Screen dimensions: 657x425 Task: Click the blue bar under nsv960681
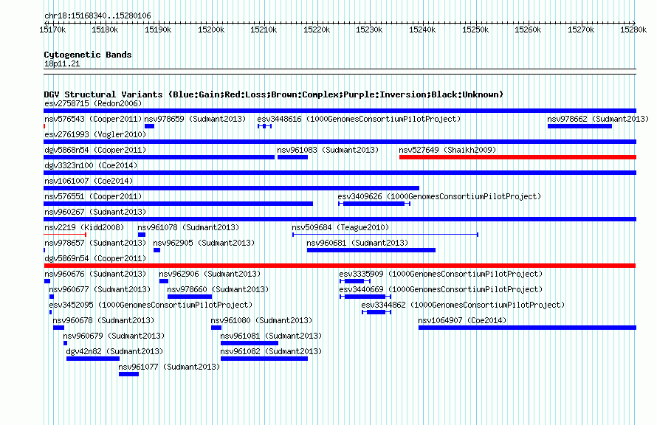click(371, 250)
